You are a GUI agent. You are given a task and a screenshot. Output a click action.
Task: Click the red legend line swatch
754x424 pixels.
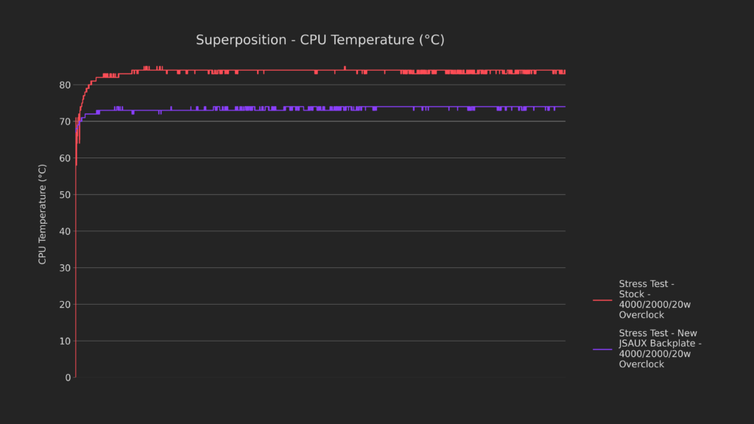click(x=602, y=300)
